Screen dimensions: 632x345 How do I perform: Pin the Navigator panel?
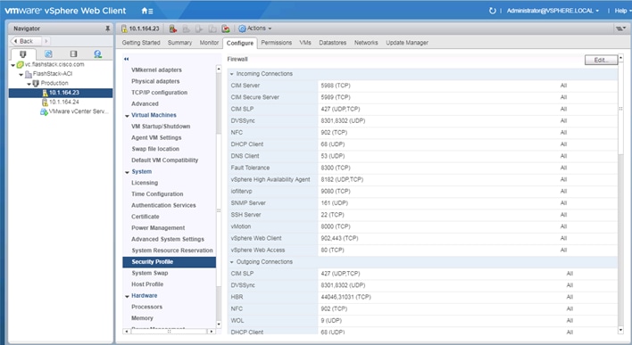107,29
